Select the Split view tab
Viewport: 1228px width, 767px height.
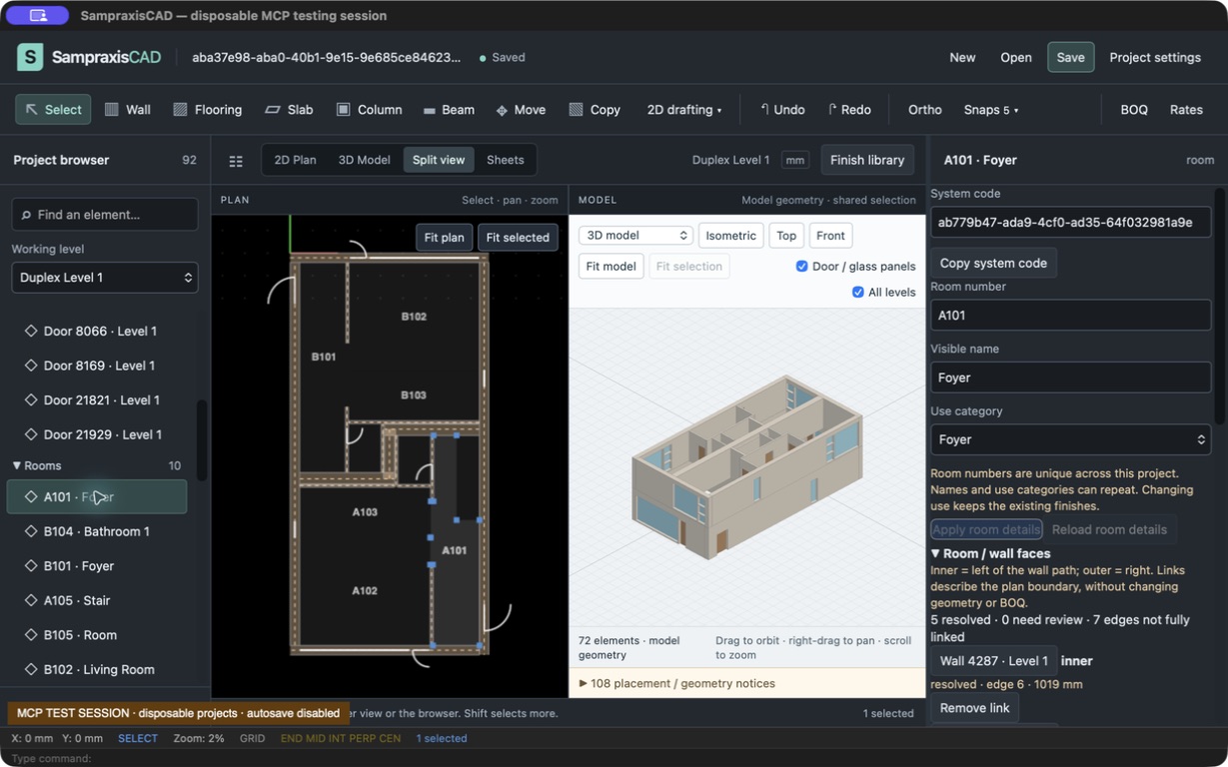click(x=439, y=160)
